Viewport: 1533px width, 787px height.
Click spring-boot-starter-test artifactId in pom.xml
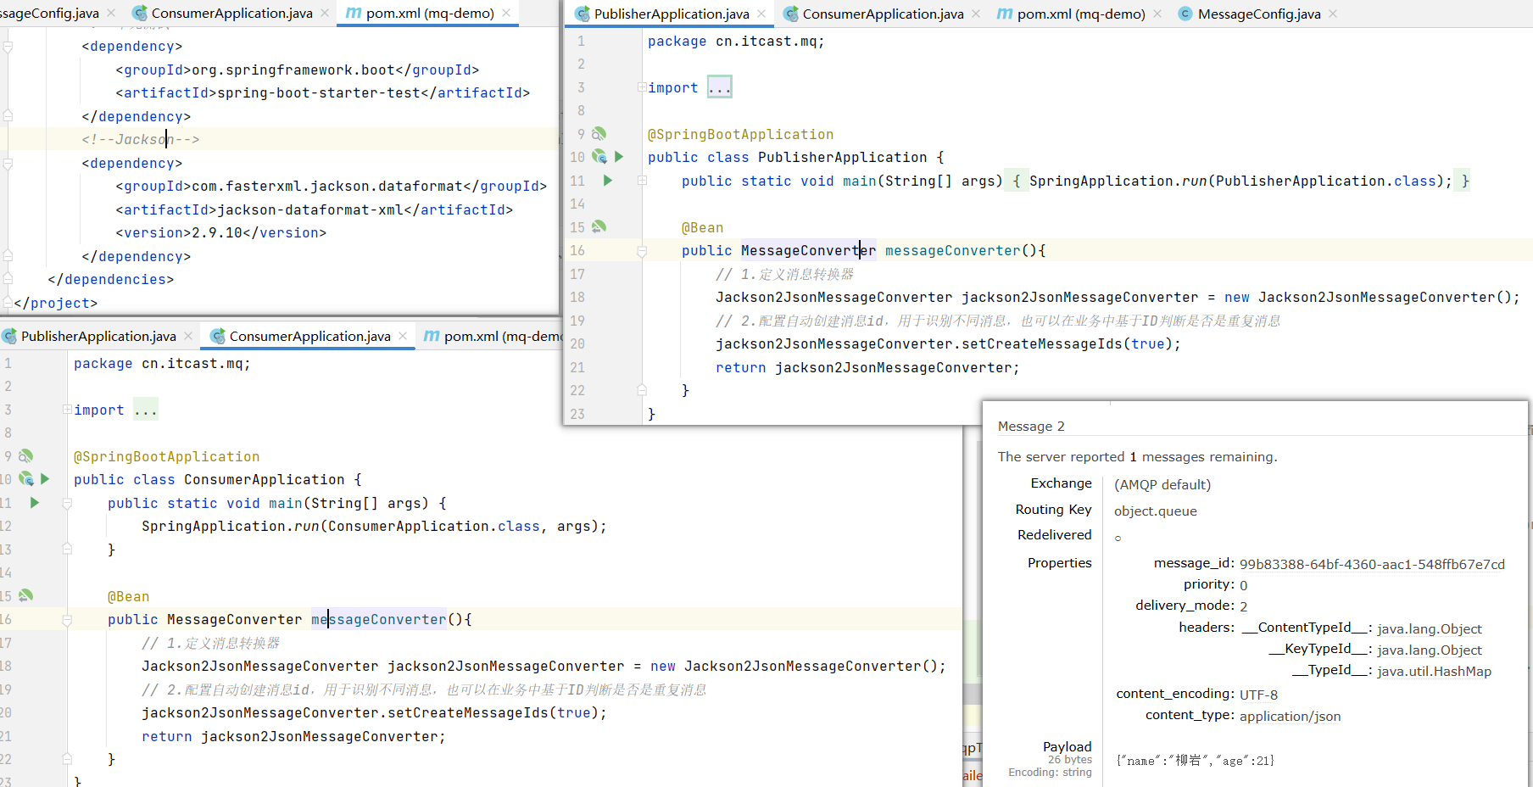(x=319, y=93)
